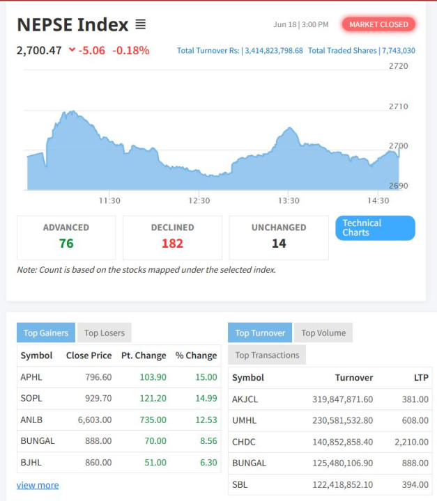Image resolution: width=437 pixels, height=501 pixels.
Task: Click CHDC LTP value 2,210.00
Action: pos(411,442)
